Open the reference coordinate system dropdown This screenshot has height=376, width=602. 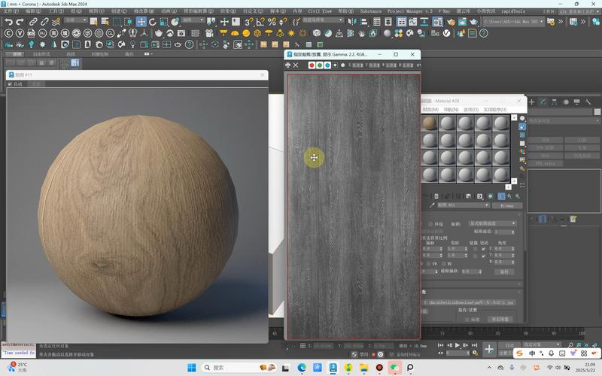pyautogui.click(x=193, y=20)
